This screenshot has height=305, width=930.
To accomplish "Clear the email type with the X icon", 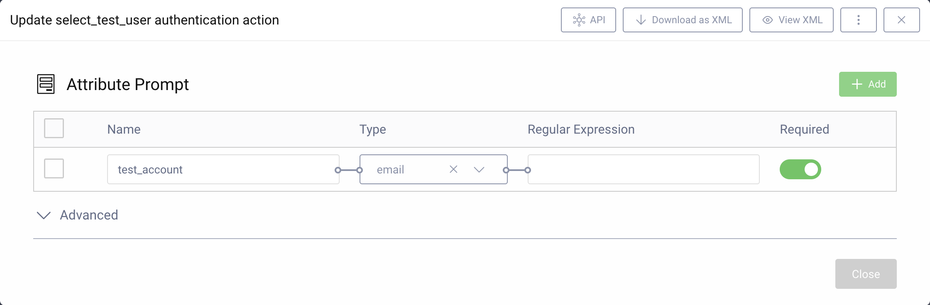I will 453,169.
